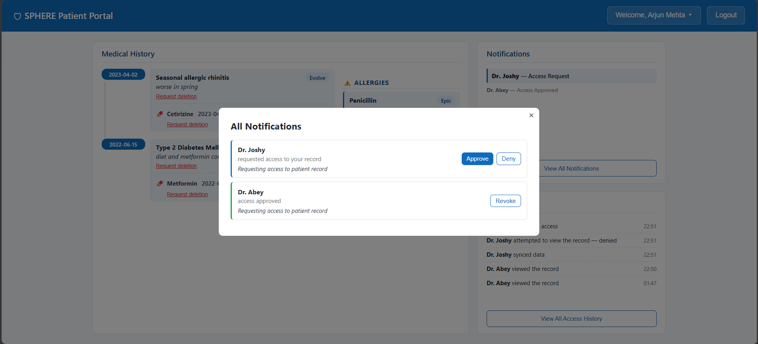The image size is (758, 344).
Task: Select the 2022-06-15 timeline date badge
Action: click(123, 145)
